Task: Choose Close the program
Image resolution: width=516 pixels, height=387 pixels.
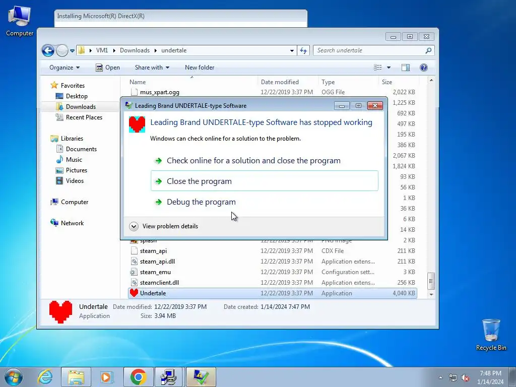Action: [265, 181]
